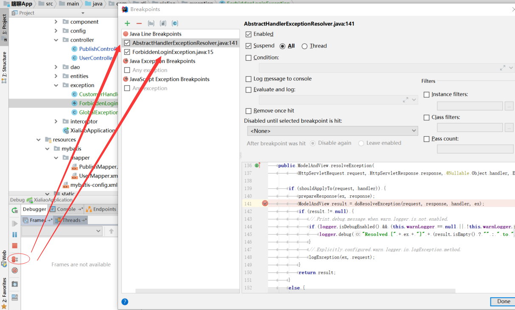Collapse the exception folder

coord(56,85)
